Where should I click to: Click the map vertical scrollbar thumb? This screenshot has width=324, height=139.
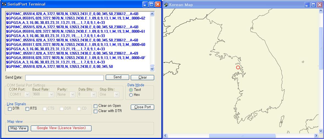coord(321,48)
